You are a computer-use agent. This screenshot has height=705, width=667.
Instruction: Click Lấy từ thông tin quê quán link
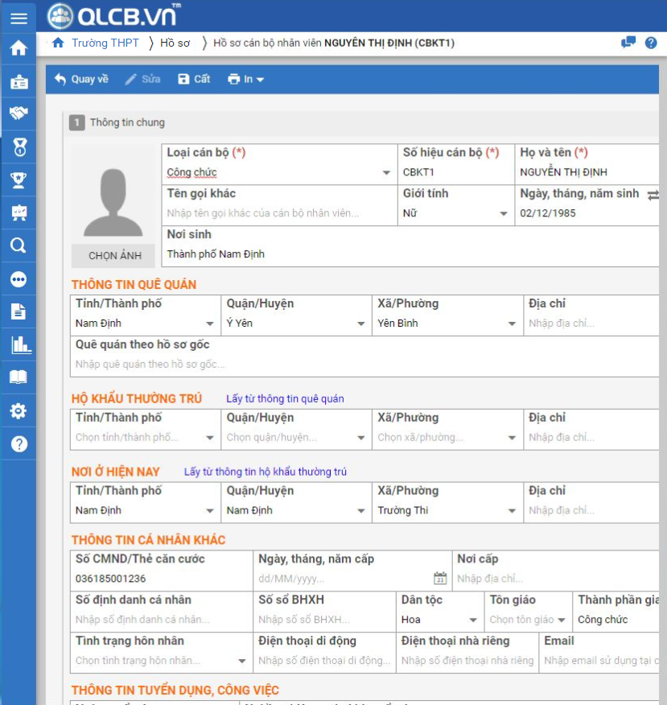(285, 399)
